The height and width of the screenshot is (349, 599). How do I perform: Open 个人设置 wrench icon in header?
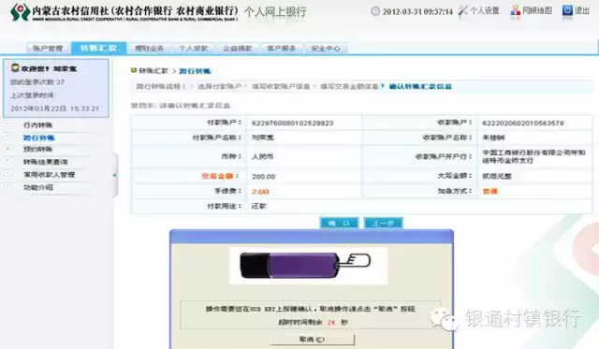coord(463,10)
